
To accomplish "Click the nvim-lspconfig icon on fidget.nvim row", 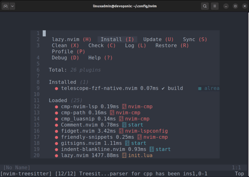I will pyautogui.click(x=121, y=131).
